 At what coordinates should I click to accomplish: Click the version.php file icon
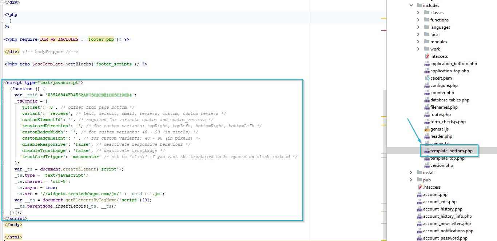click(x=427, y=165)
